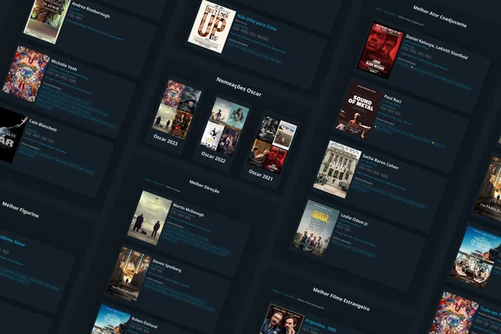501x334 pixels.
Task: Click the poster next to Sacha Baron Cohen
Action: (x=337, y=168)
